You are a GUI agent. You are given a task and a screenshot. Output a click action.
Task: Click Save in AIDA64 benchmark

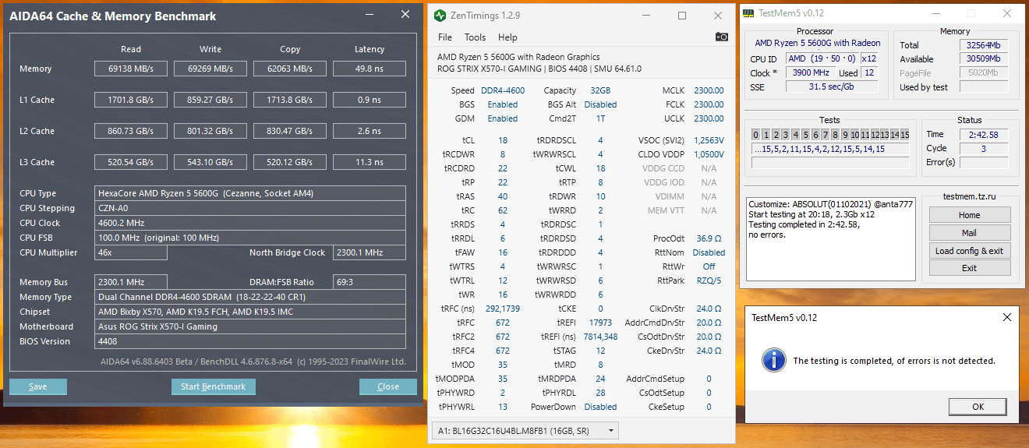point(38,386)
